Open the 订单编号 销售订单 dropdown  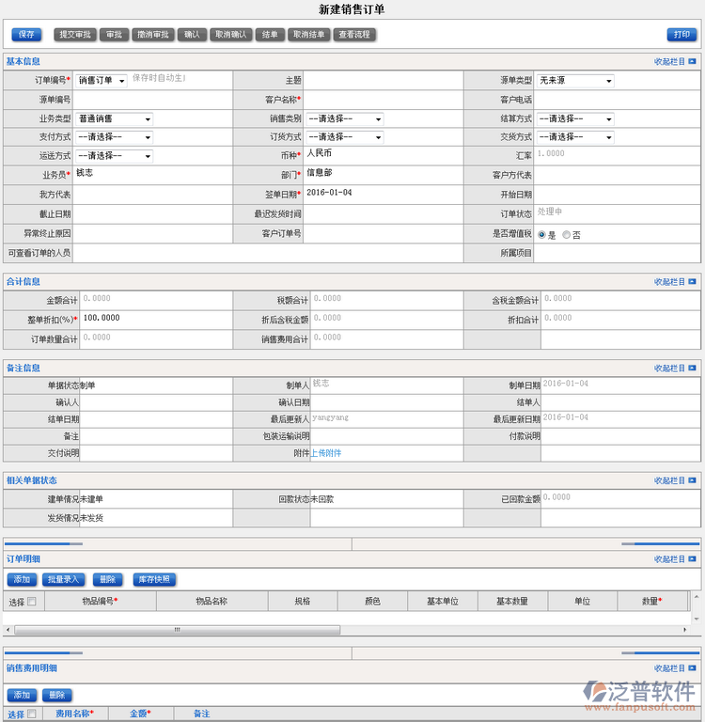click(102, 81)
